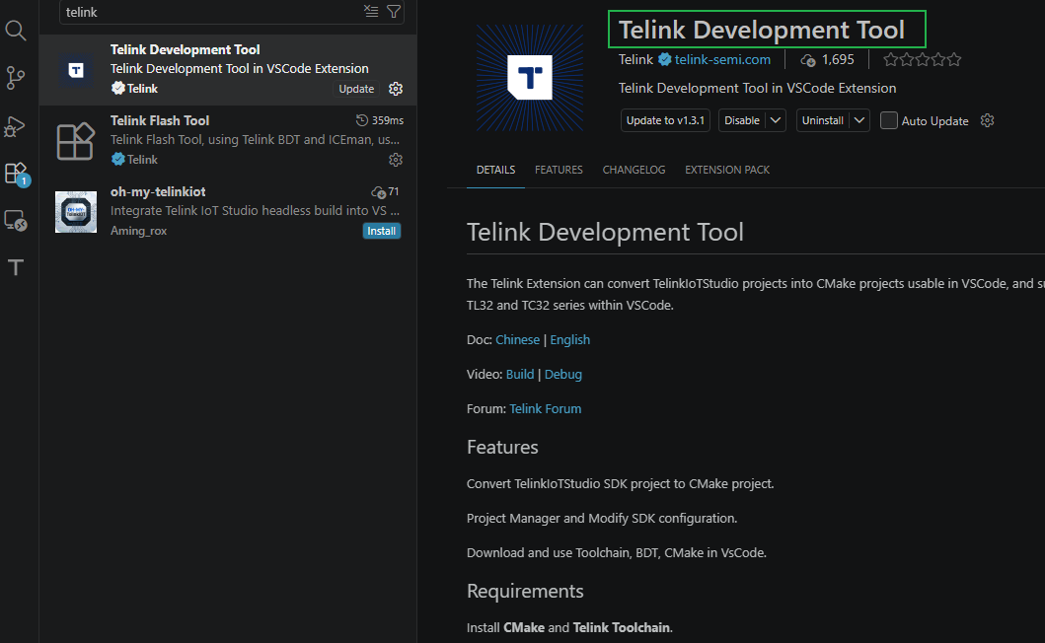The width and height of the screenshot is (1045, 643).
Task: Open the Extensions view with update badge
Action: (17, 174)
